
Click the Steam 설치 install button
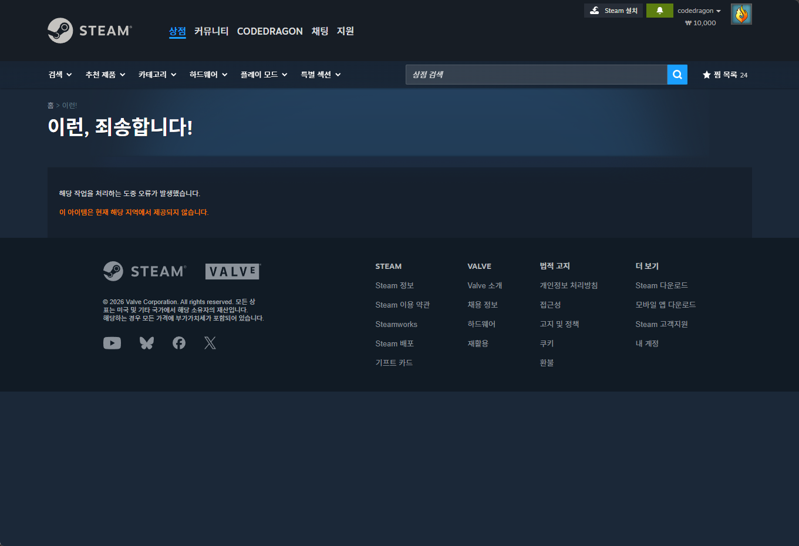coord(613,11)
